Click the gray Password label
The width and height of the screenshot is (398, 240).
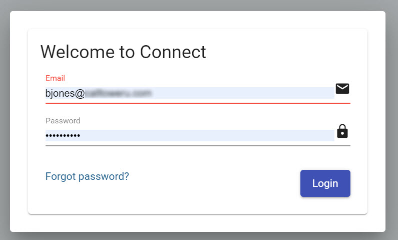click(63, 121)
